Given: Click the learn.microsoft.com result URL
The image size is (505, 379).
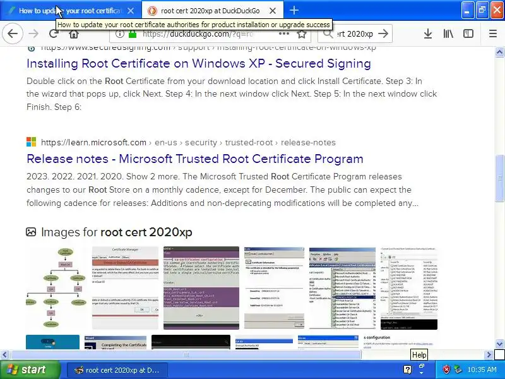Looking at the screenshot, I should tap(188, 143).
